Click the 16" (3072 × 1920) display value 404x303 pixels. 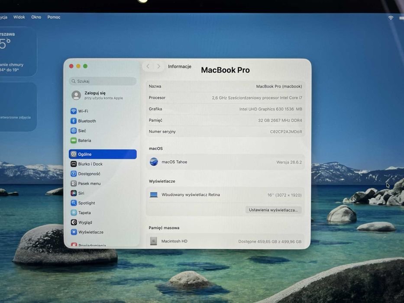point(284,195)
